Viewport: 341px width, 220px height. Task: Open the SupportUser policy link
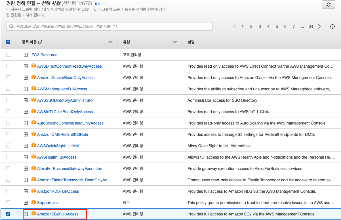pyautogui.click(x=49, y=203)
